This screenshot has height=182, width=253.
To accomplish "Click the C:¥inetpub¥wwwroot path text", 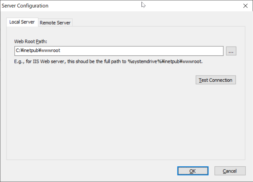I will 38,51.
